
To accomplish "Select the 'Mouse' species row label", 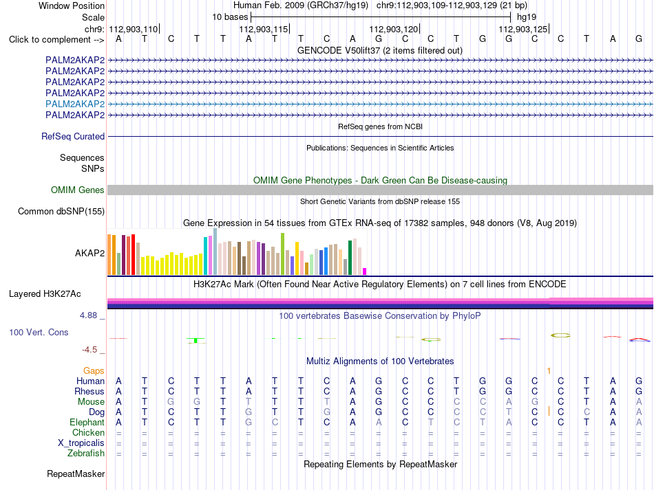I will (91, 402).
